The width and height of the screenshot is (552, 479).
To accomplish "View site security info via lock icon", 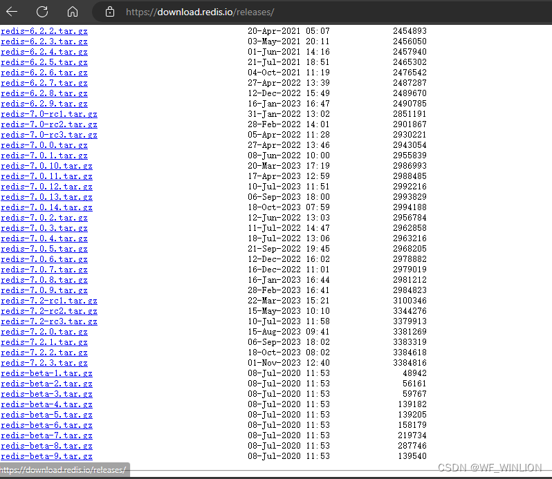I will coord(110,12).
